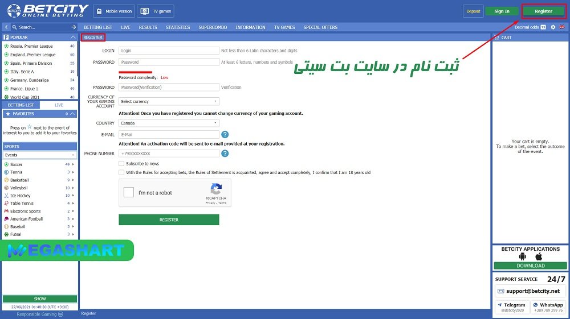Click help icon next to E-Mail

(x=225, y=135)
